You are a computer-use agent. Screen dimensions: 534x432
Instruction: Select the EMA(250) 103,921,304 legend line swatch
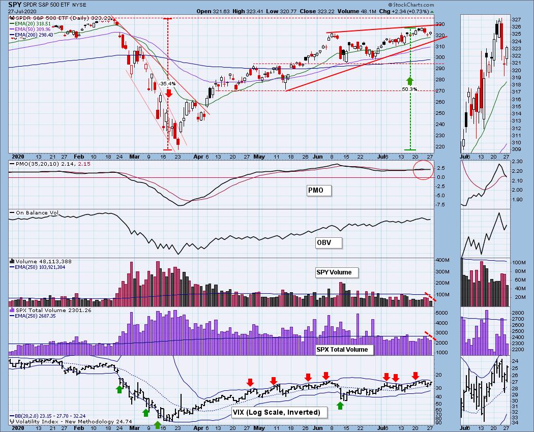click(12, 267)
